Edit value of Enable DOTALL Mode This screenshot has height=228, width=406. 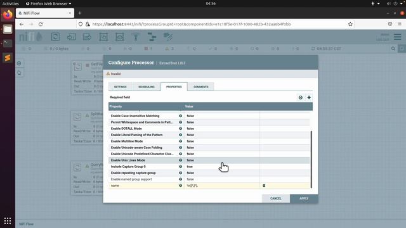(222, 129)
